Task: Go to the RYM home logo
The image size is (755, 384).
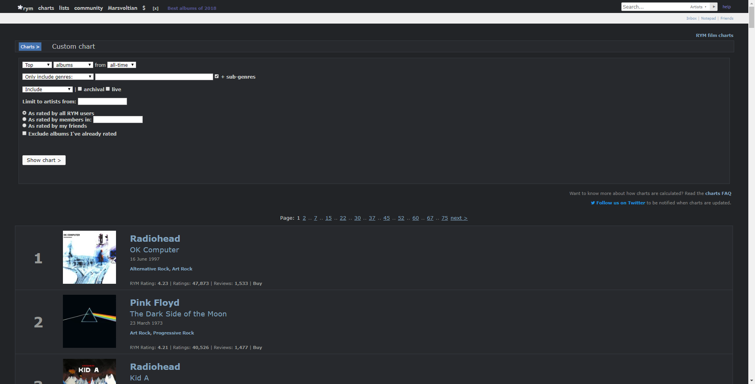Action: pyautogui.click(x=25, y=8)
